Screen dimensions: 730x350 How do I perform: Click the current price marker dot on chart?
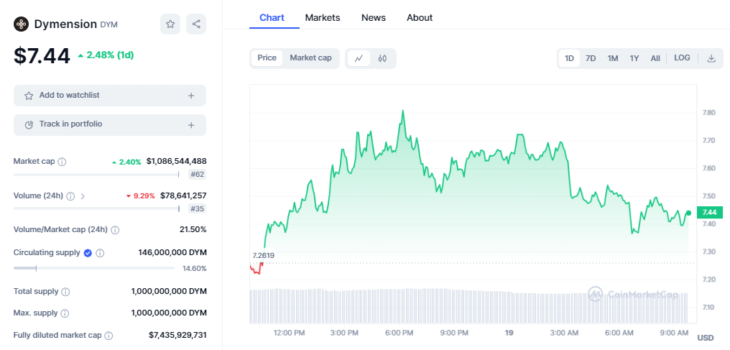point(688,213)
